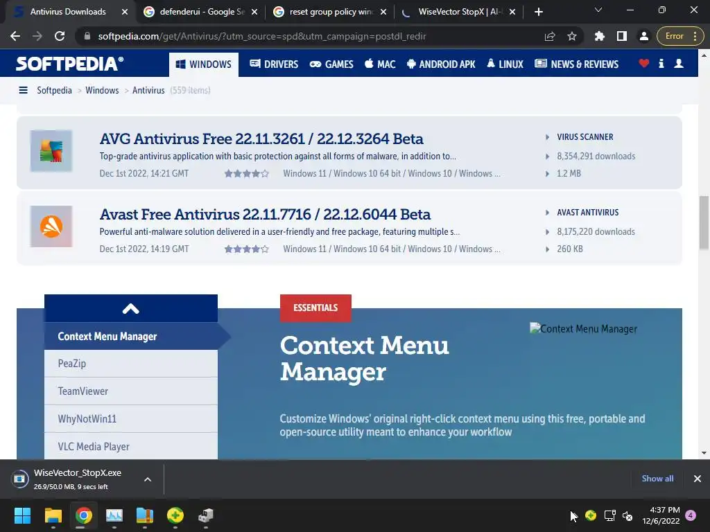Reload the Softpedia page

coord(60,36)
